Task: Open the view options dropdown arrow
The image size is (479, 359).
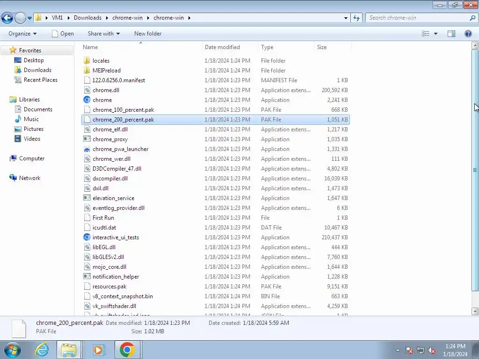Action: [x=435, y=34]
